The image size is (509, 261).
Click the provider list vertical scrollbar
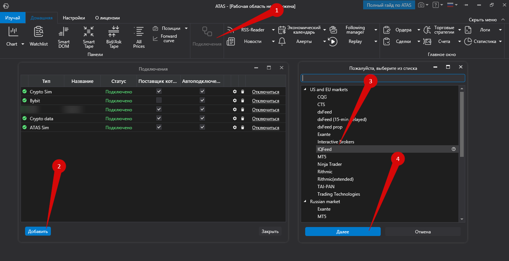coord(462,124)
